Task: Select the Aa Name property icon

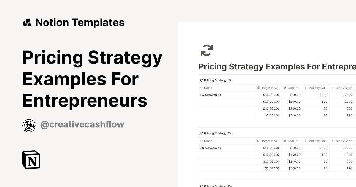Action: point(201,88)
